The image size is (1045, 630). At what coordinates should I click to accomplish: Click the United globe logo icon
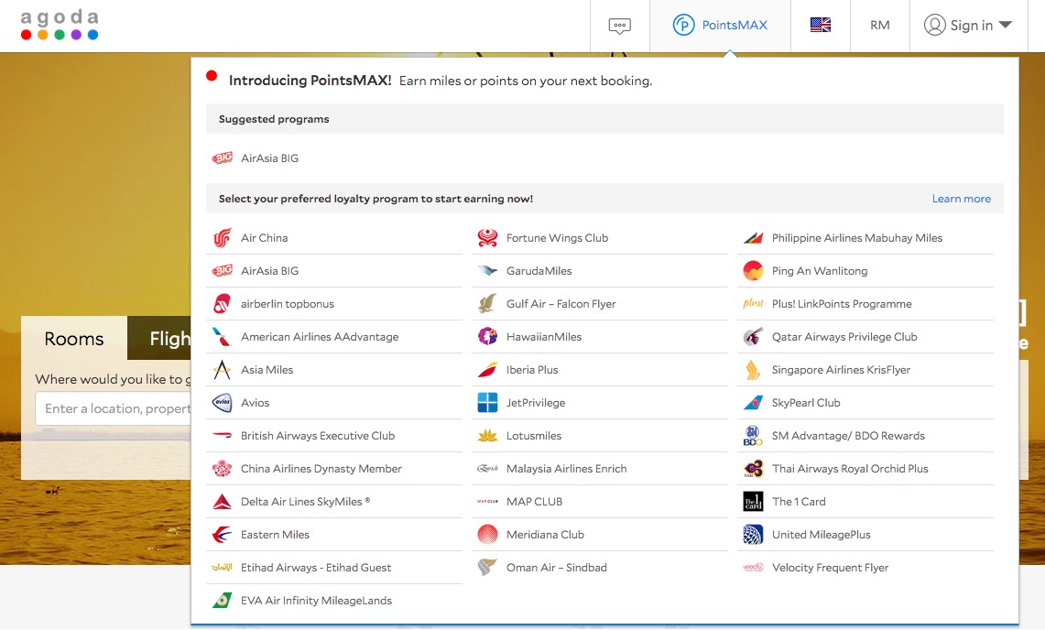(753, 535)
